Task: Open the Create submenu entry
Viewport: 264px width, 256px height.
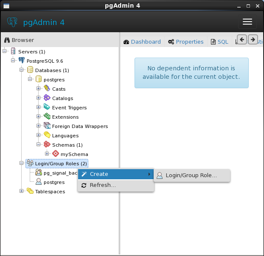Action: click(116, 174)
